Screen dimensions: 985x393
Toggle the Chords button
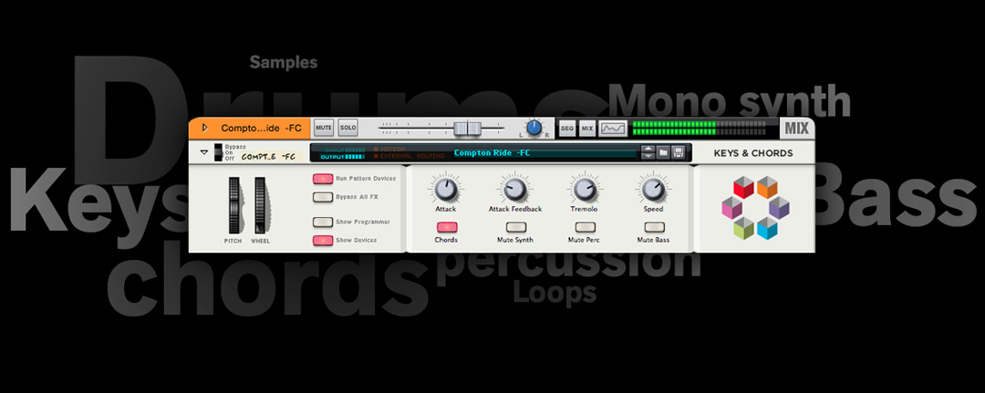(446, 227)
